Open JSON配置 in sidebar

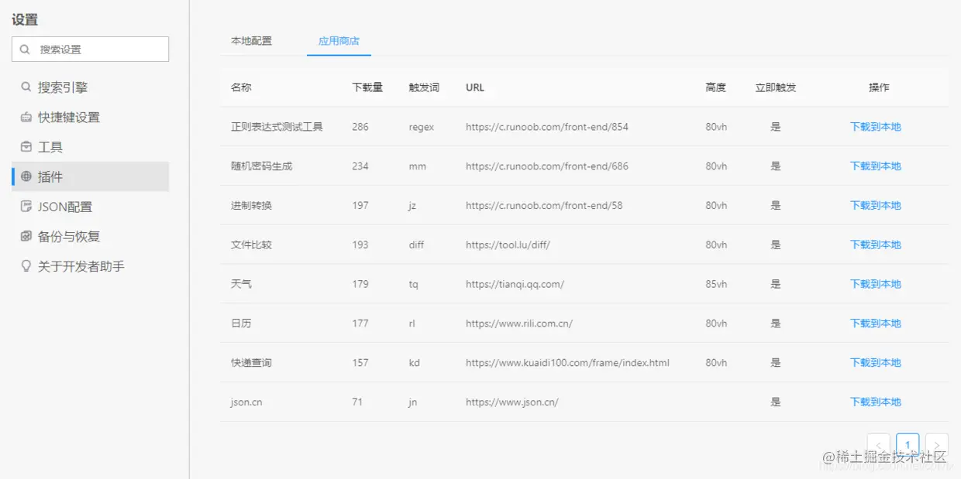click(x=90, y=207)
